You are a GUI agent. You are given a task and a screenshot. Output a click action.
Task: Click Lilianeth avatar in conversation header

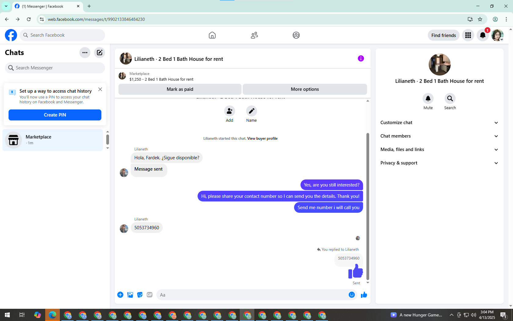[126, 58]
